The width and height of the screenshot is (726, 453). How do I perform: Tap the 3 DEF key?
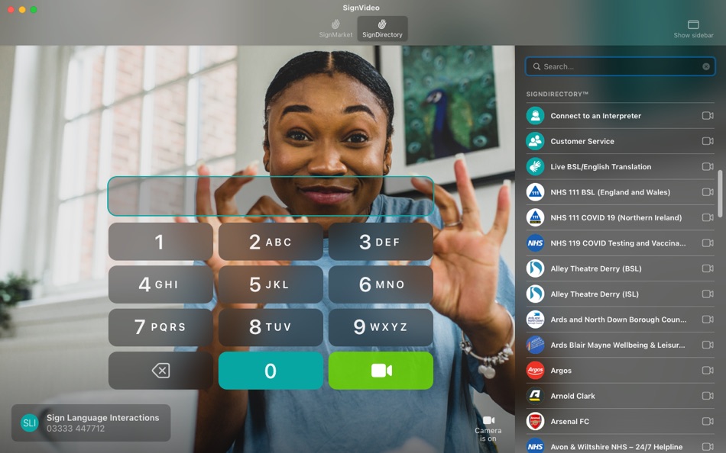tap(381, 242)
